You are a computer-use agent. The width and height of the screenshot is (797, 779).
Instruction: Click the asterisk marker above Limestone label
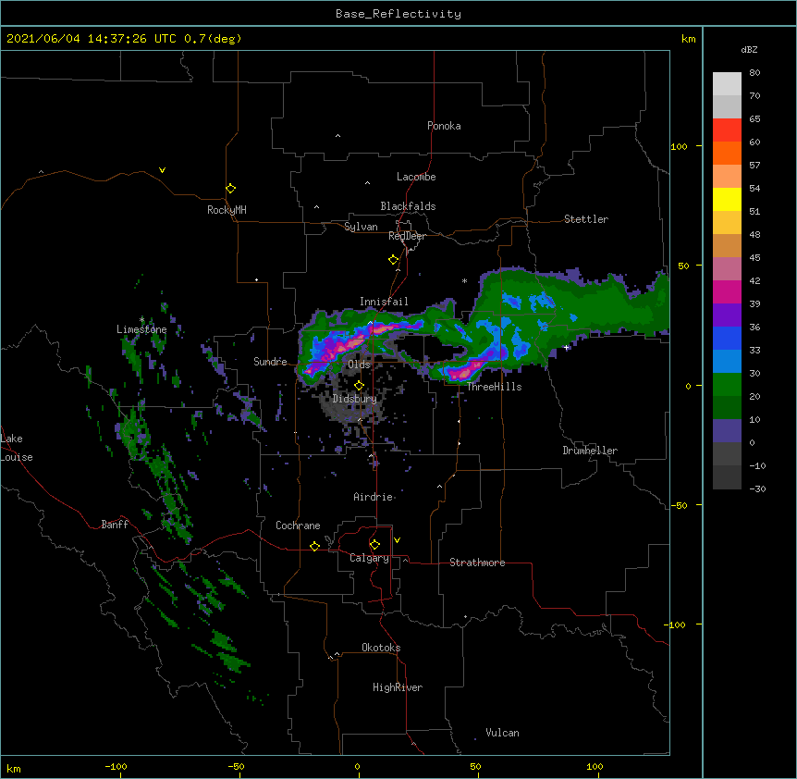(x=141, y=320)
